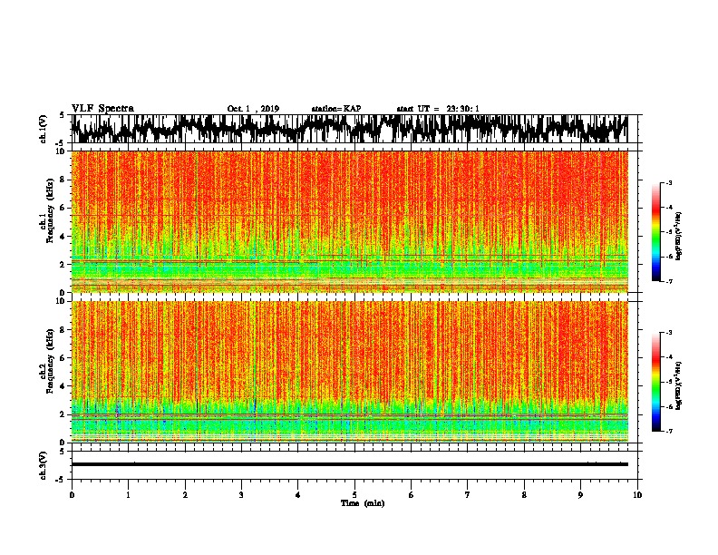Click the '8' kHz tick on ch.1 axis
The image size is (718, 555).
pyautogui.click(x=63, y=180)
